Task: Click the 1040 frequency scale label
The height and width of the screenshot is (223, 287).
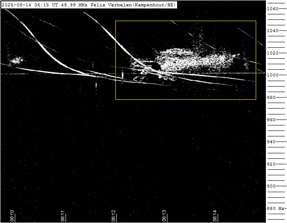Action: tap(273, 30)
